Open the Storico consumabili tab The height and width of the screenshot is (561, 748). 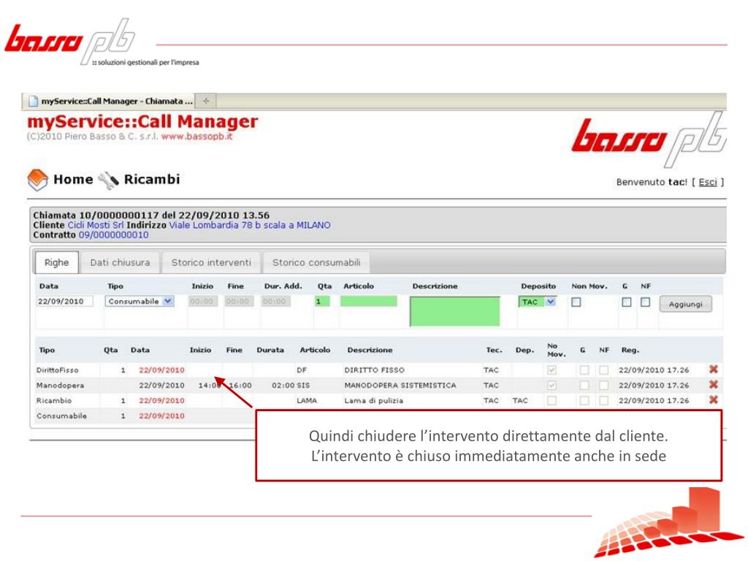coord(316,262)
